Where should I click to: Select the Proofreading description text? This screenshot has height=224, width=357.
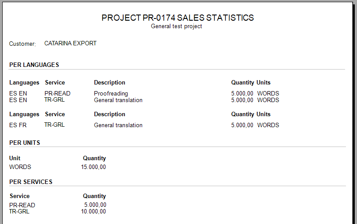[x=111, y=93]
